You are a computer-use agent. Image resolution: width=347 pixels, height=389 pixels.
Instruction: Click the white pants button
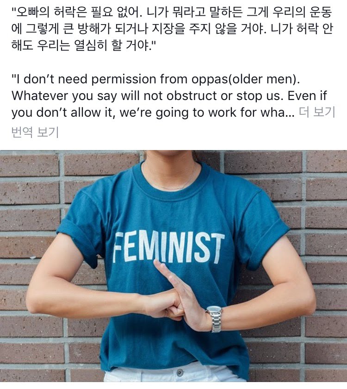click(180, 372)
